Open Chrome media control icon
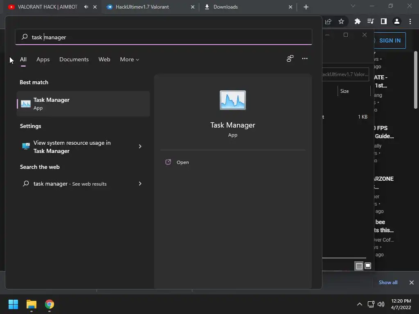The height and width of the screenshot is (314, 419). (371, 21)
